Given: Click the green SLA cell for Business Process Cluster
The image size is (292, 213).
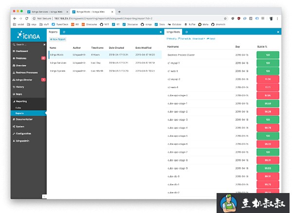Looking at the screenshot, I should 268,55.
